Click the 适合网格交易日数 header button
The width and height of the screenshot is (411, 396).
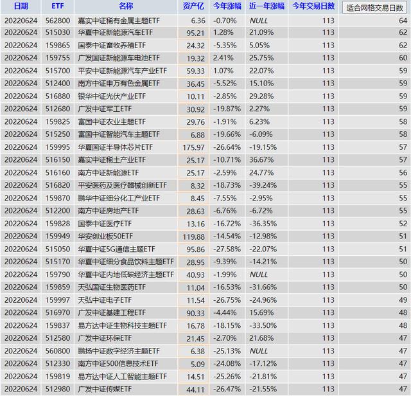coord(375,8)
